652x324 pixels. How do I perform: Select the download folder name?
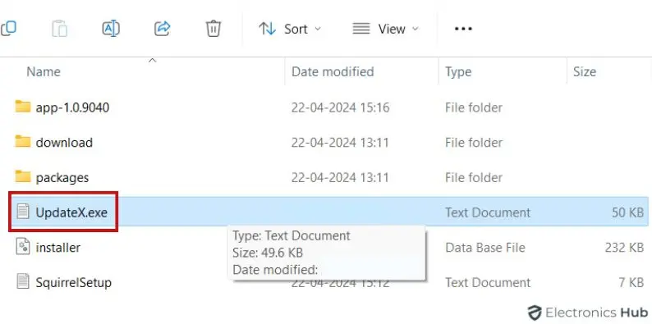tap(64, 143)
